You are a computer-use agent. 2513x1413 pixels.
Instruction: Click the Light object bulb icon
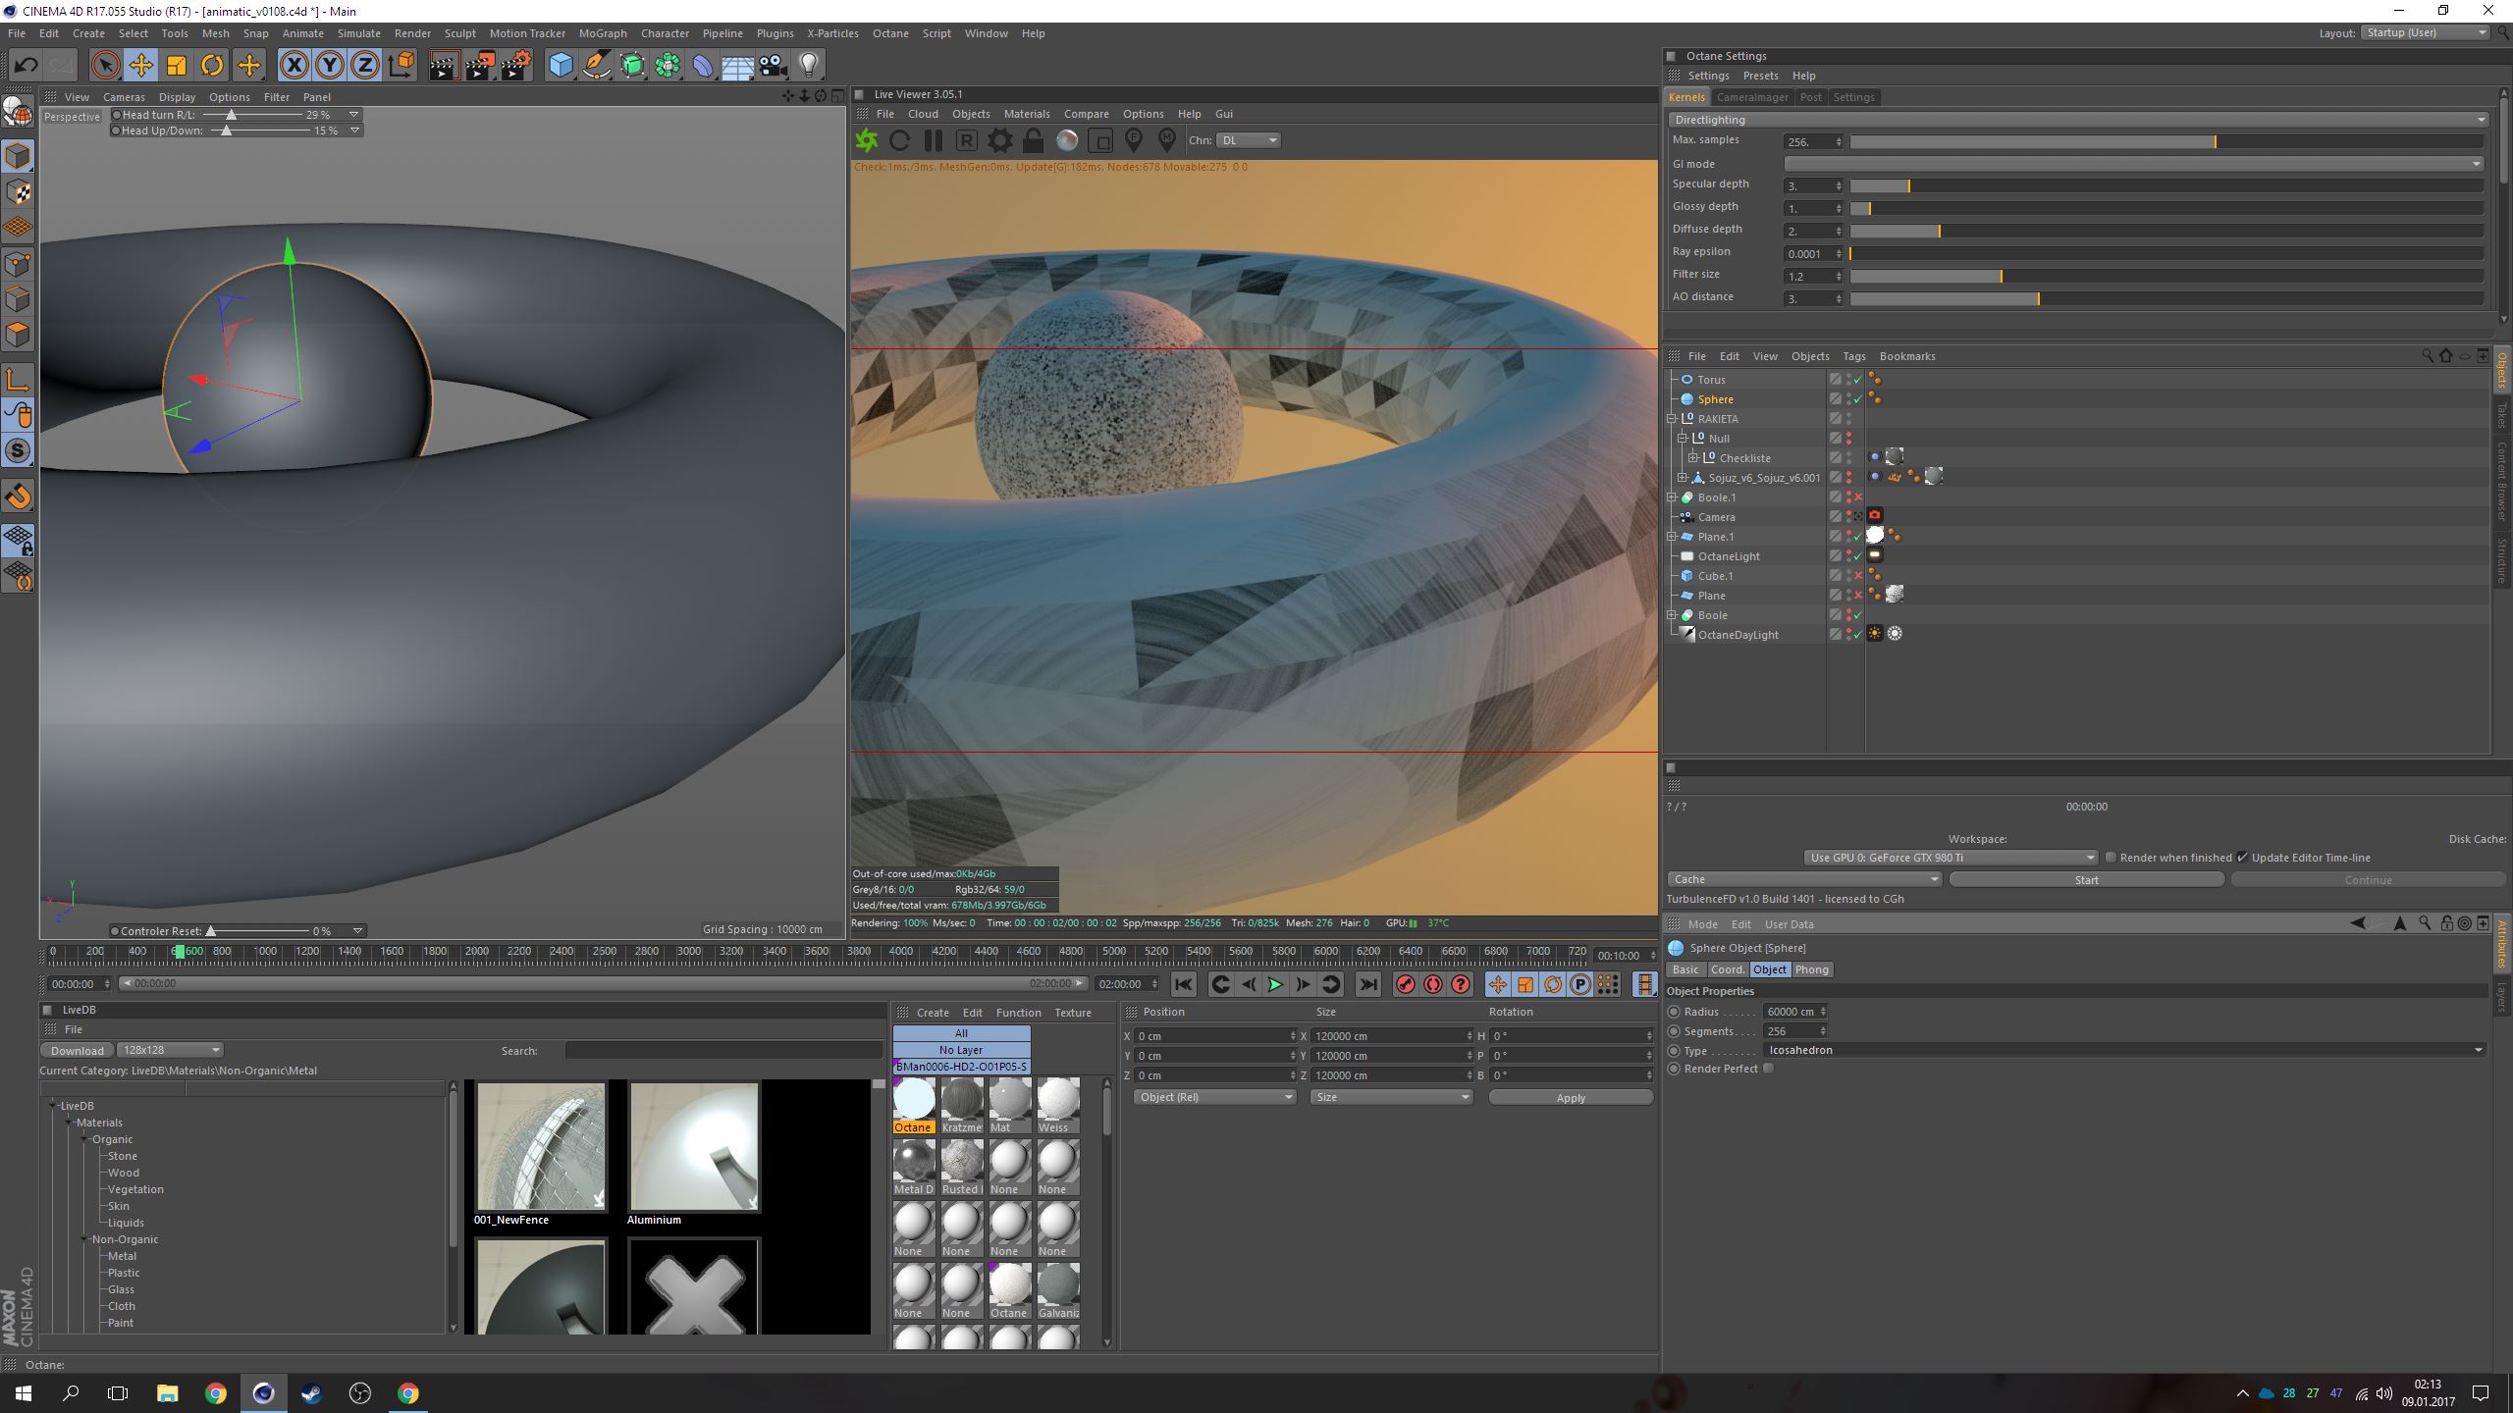tap(808, 66)
